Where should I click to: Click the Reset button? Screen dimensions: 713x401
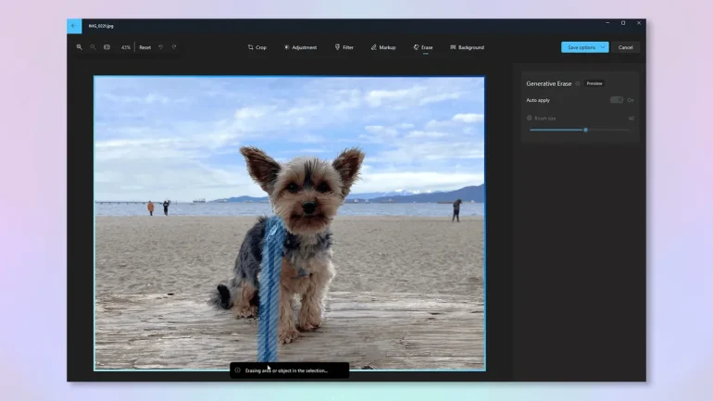145,47
